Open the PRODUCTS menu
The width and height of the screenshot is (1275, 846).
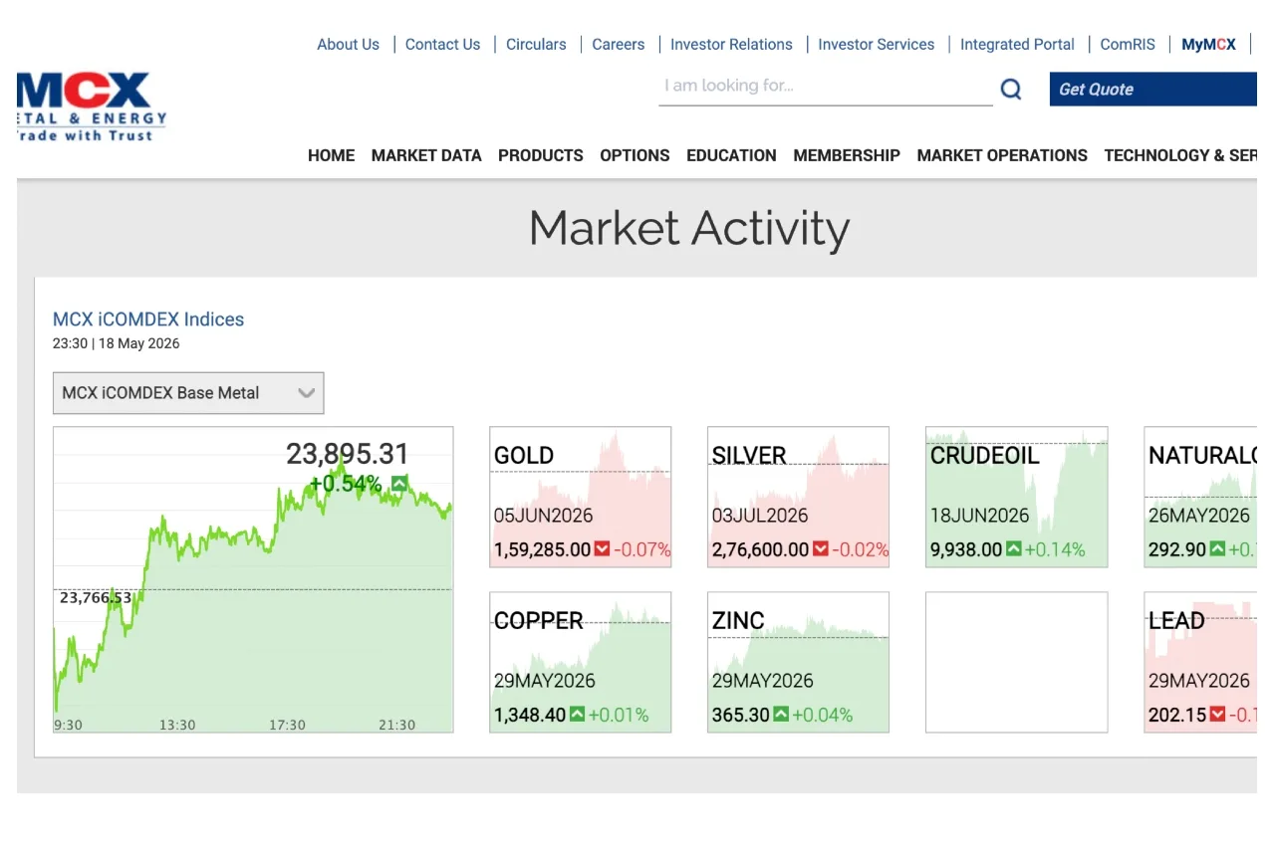[x=541, y=155]
